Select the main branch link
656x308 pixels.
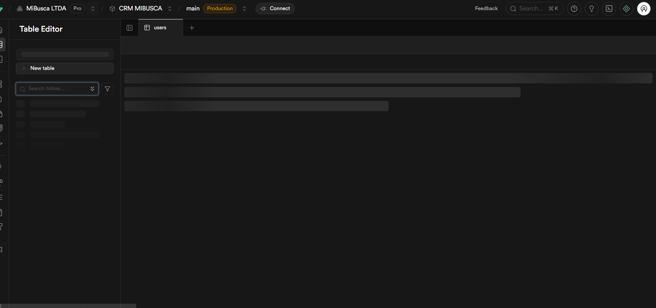[193, 8]
